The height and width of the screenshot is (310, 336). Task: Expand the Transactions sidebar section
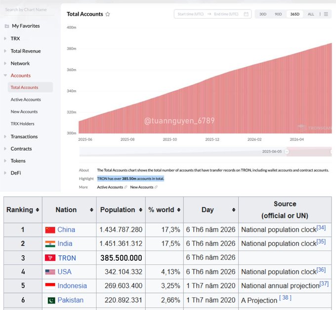click(5, 137)
